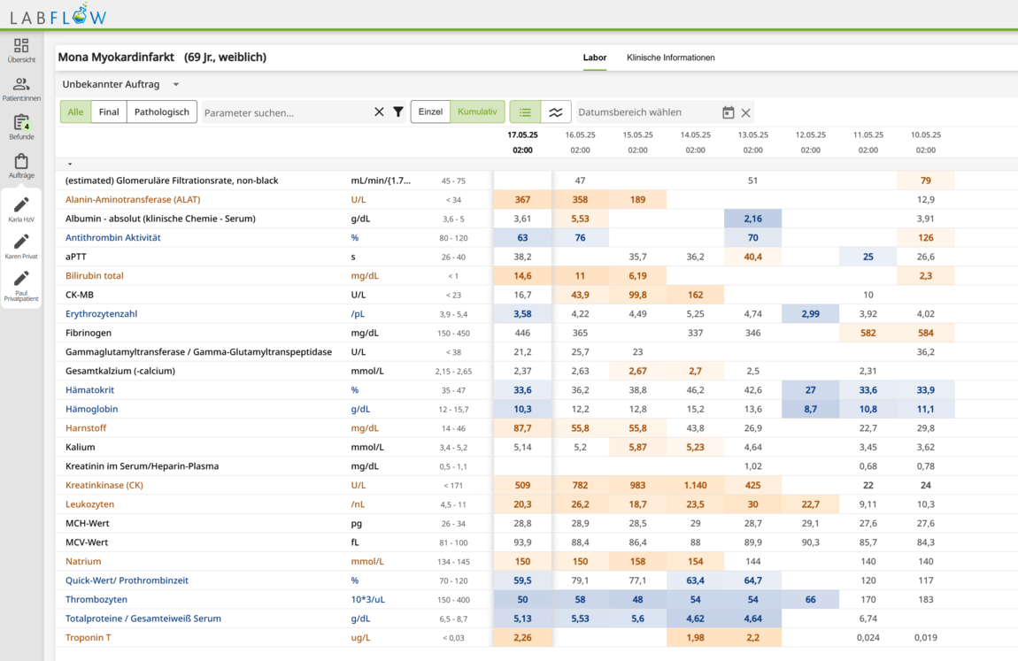Image resolution: width=1018 pixels, height=661 pixels.
Task: Switch to the list table view
Action: [x=525, y=112]
